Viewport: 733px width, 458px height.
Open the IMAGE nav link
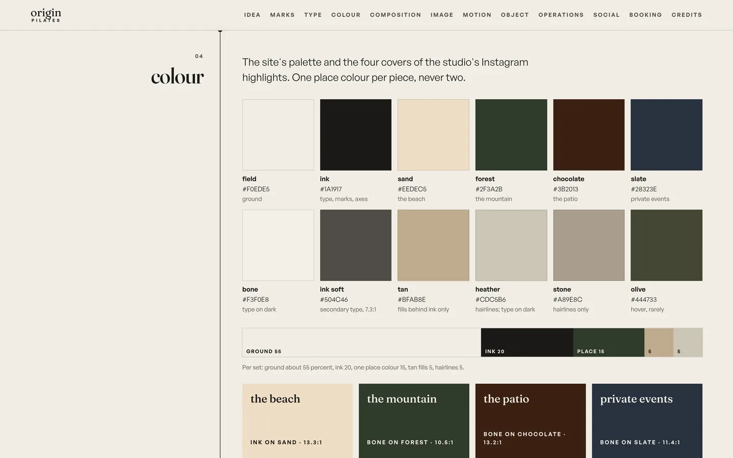[442, 15]
